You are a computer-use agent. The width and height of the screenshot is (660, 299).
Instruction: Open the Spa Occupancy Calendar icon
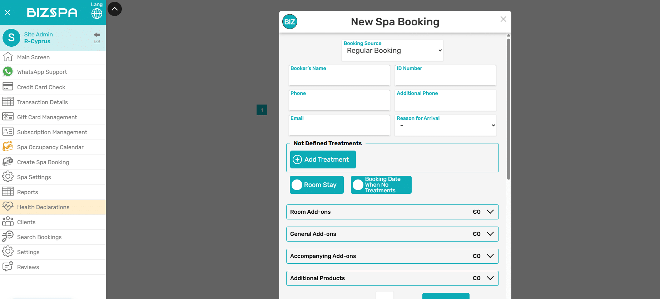(8, 147)
